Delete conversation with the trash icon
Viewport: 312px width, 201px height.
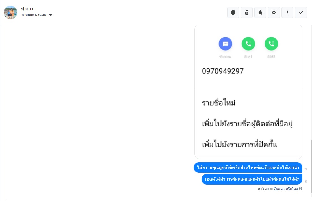click(247, 12)
